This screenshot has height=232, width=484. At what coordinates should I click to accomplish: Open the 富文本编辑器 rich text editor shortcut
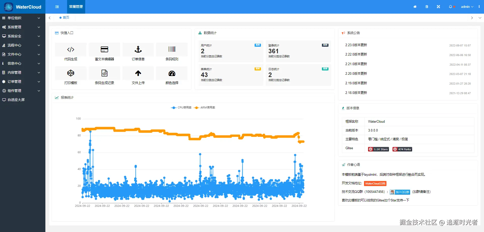(104, 52)
